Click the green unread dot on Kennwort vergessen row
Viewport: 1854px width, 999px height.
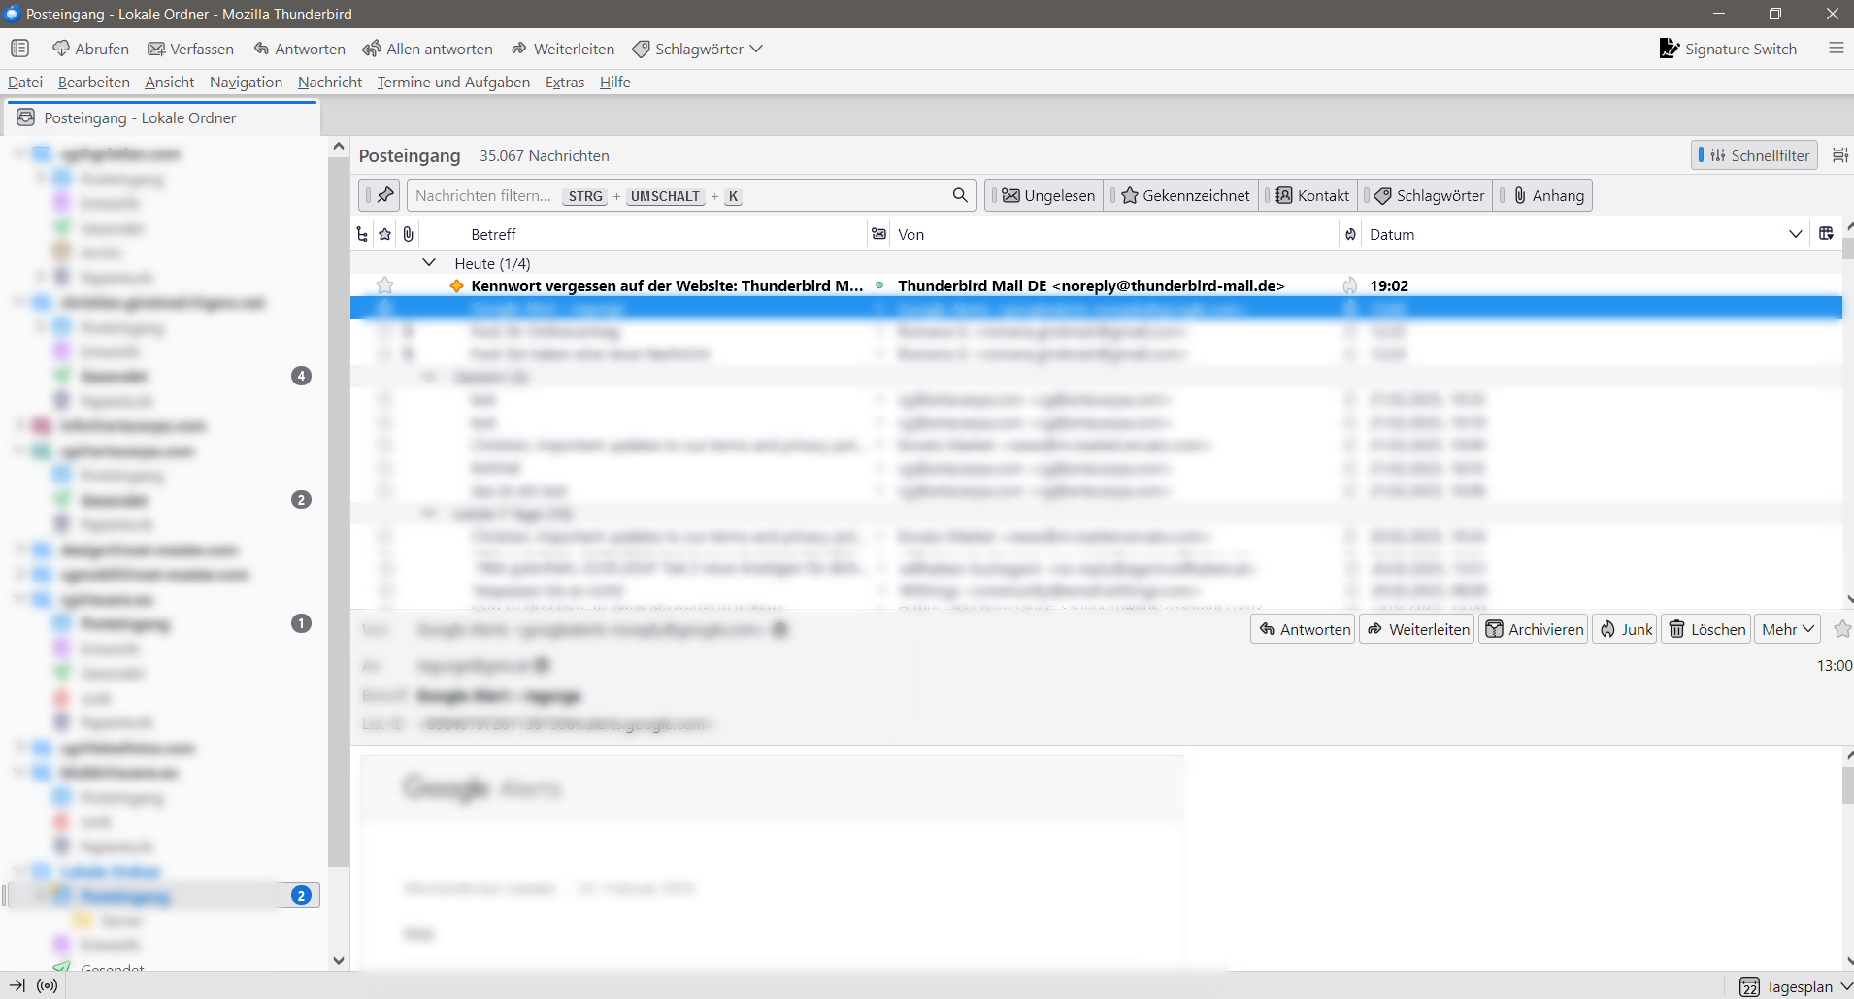pyautogui.click(x=879, y=285)
